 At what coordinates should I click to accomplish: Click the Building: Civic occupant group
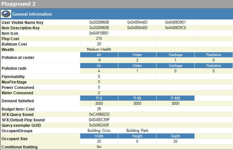tap(99, 131)
